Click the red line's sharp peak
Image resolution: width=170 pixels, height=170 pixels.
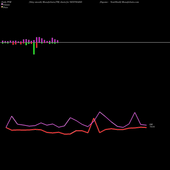tap(94, 119)
